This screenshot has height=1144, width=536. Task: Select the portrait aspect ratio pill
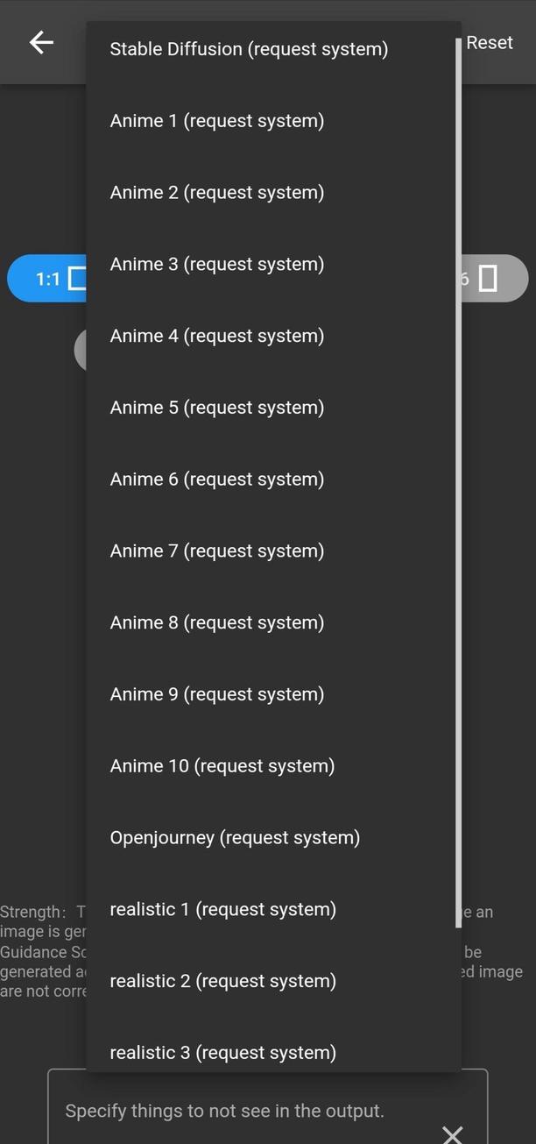[494, 279]
